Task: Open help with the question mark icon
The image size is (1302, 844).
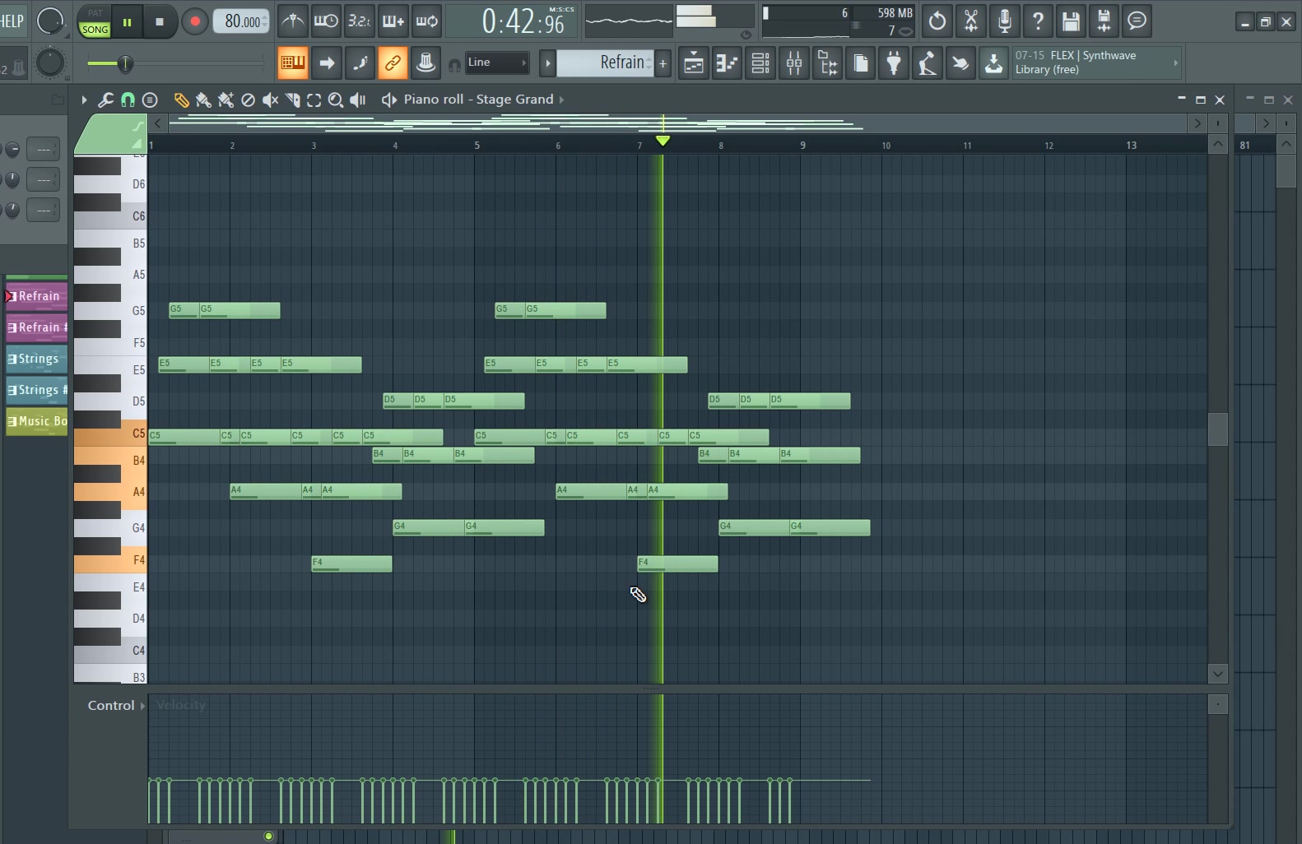Action: [1038, 21]
